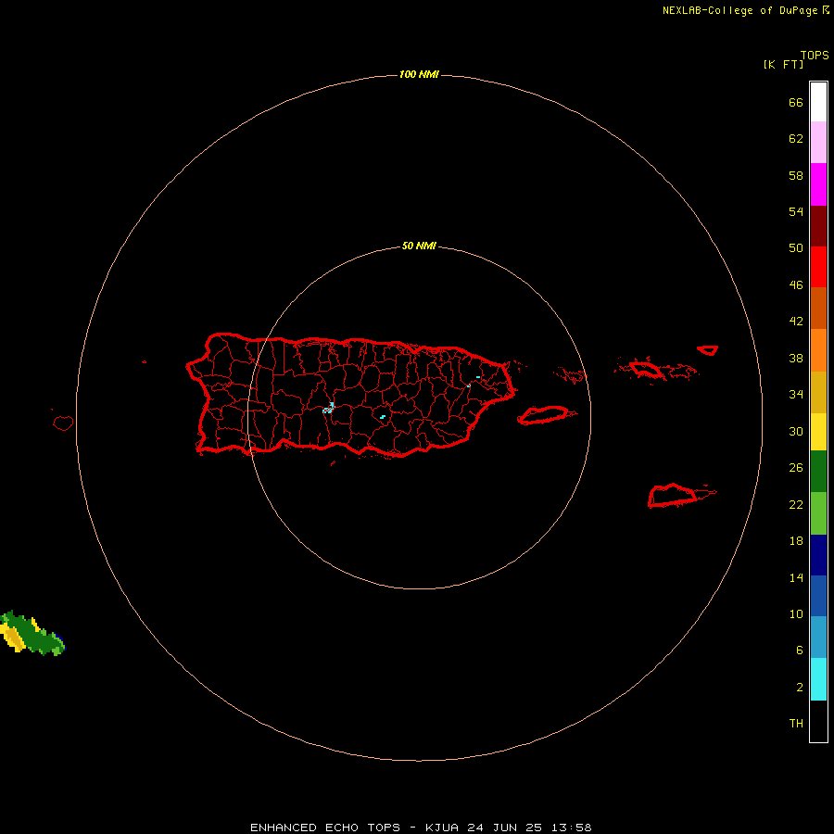Click the 26 legend value
Viewport: 834px width, 834px height.
click(796, 468)
